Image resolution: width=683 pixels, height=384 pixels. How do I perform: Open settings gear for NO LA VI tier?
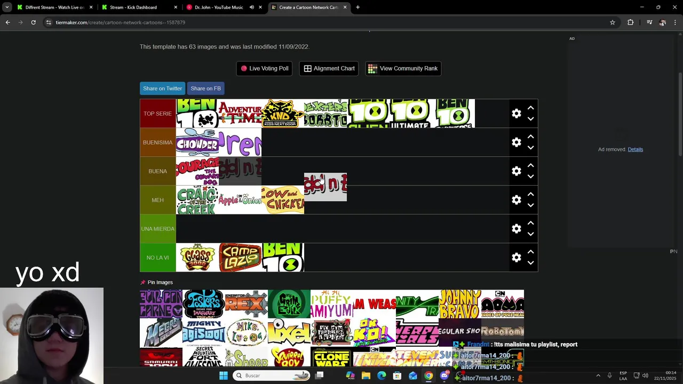click(x=516, y=258)
